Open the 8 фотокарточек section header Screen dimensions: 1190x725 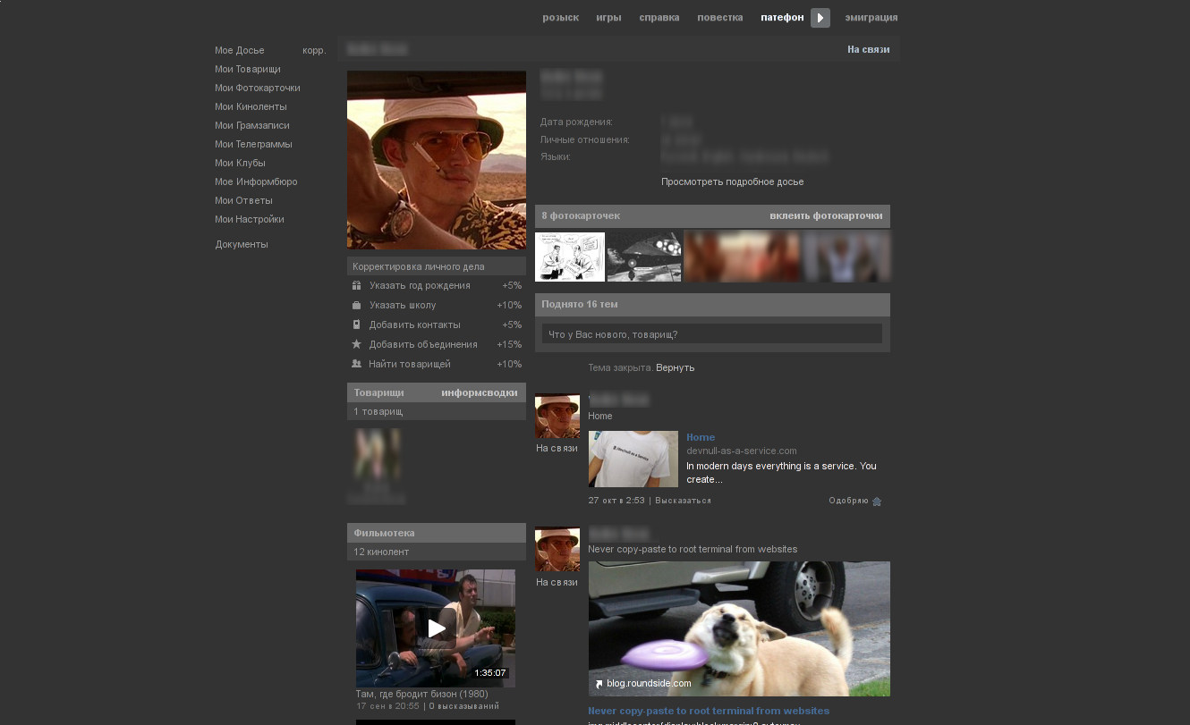click(581, 216)
